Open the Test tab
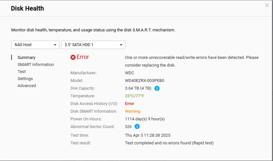The image size is (273, 161). (21, 72)
